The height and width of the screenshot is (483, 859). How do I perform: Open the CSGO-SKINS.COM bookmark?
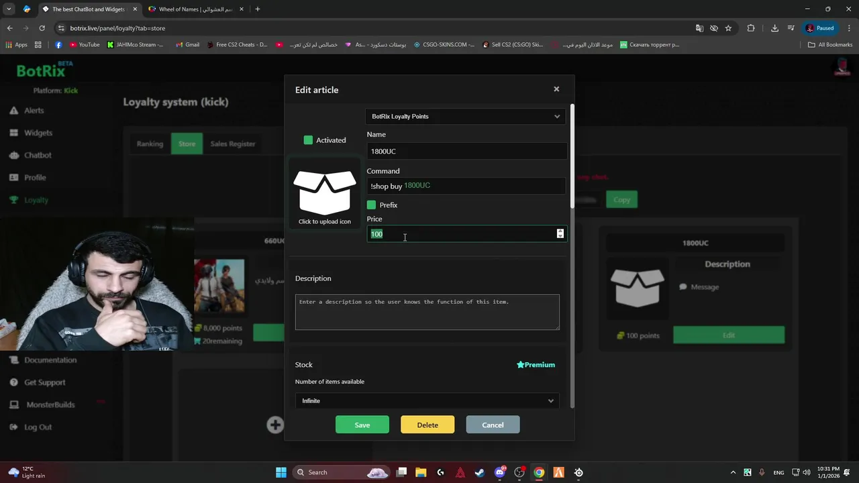tap(444, 45)
